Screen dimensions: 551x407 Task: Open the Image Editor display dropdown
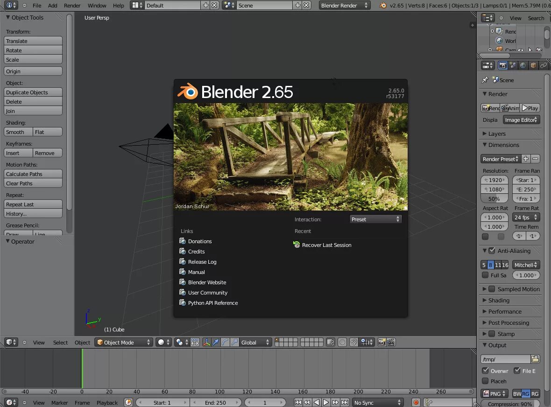coord(521,120)
